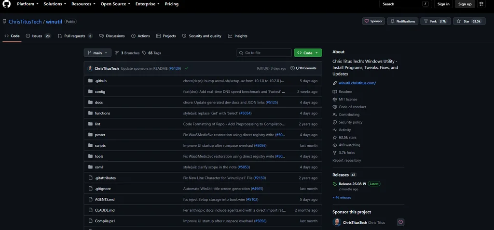
Task: Select the Code tab
Action: 12,36
